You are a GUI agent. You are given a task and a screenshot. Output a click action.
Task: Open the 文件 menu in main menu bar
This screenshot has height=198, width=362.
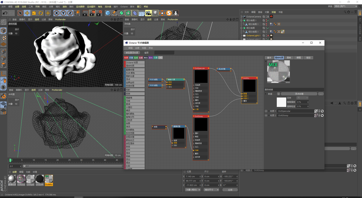click(4, 7)
